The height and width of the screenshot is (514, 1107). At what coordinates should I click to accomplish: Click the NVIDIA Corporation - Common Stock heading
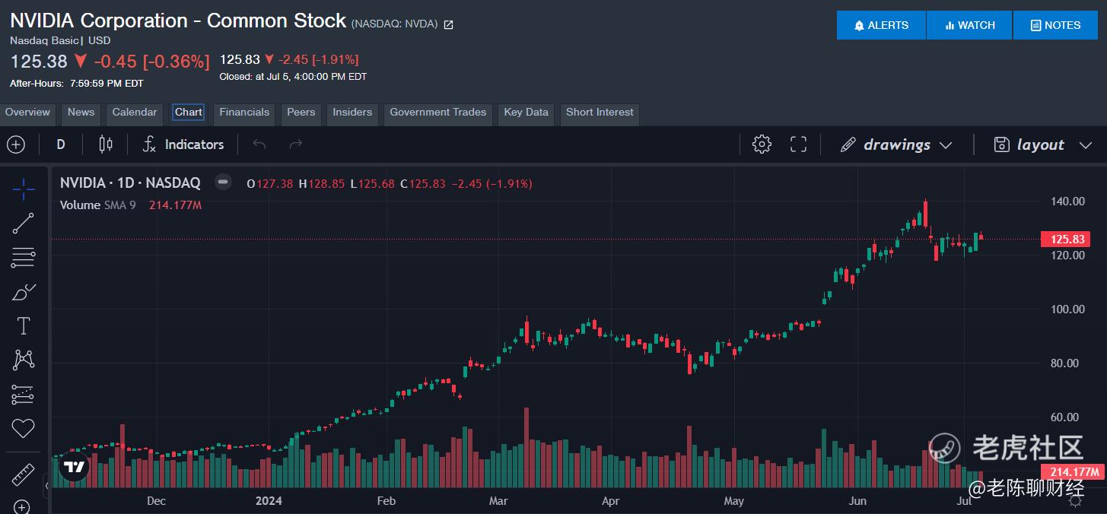coord(178,21)
